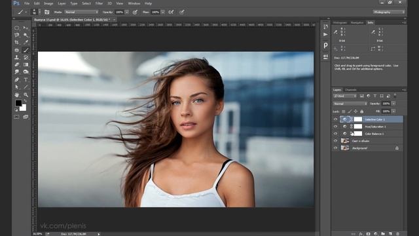
Task: Select the Line shape tool
Action: pos(26,87)
